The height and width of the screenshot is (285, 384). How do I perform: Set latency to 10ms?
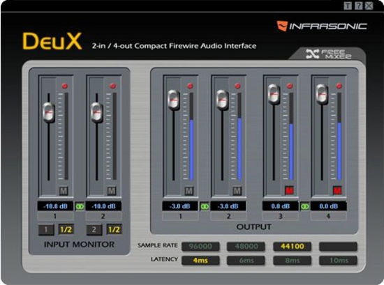coord(338,261)
